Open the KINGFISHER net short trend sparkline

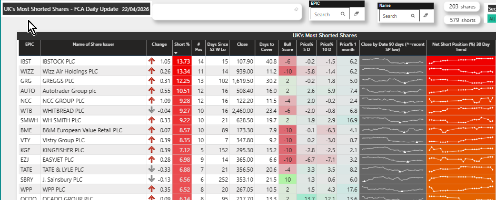(461, 150)
